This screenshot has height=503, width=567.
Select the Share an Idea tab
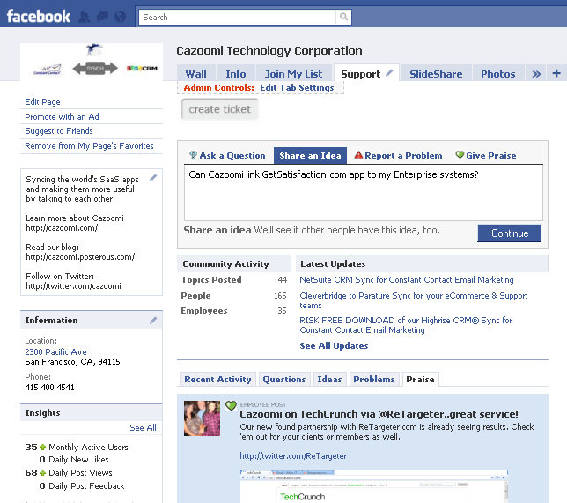(x=310, y=155)
